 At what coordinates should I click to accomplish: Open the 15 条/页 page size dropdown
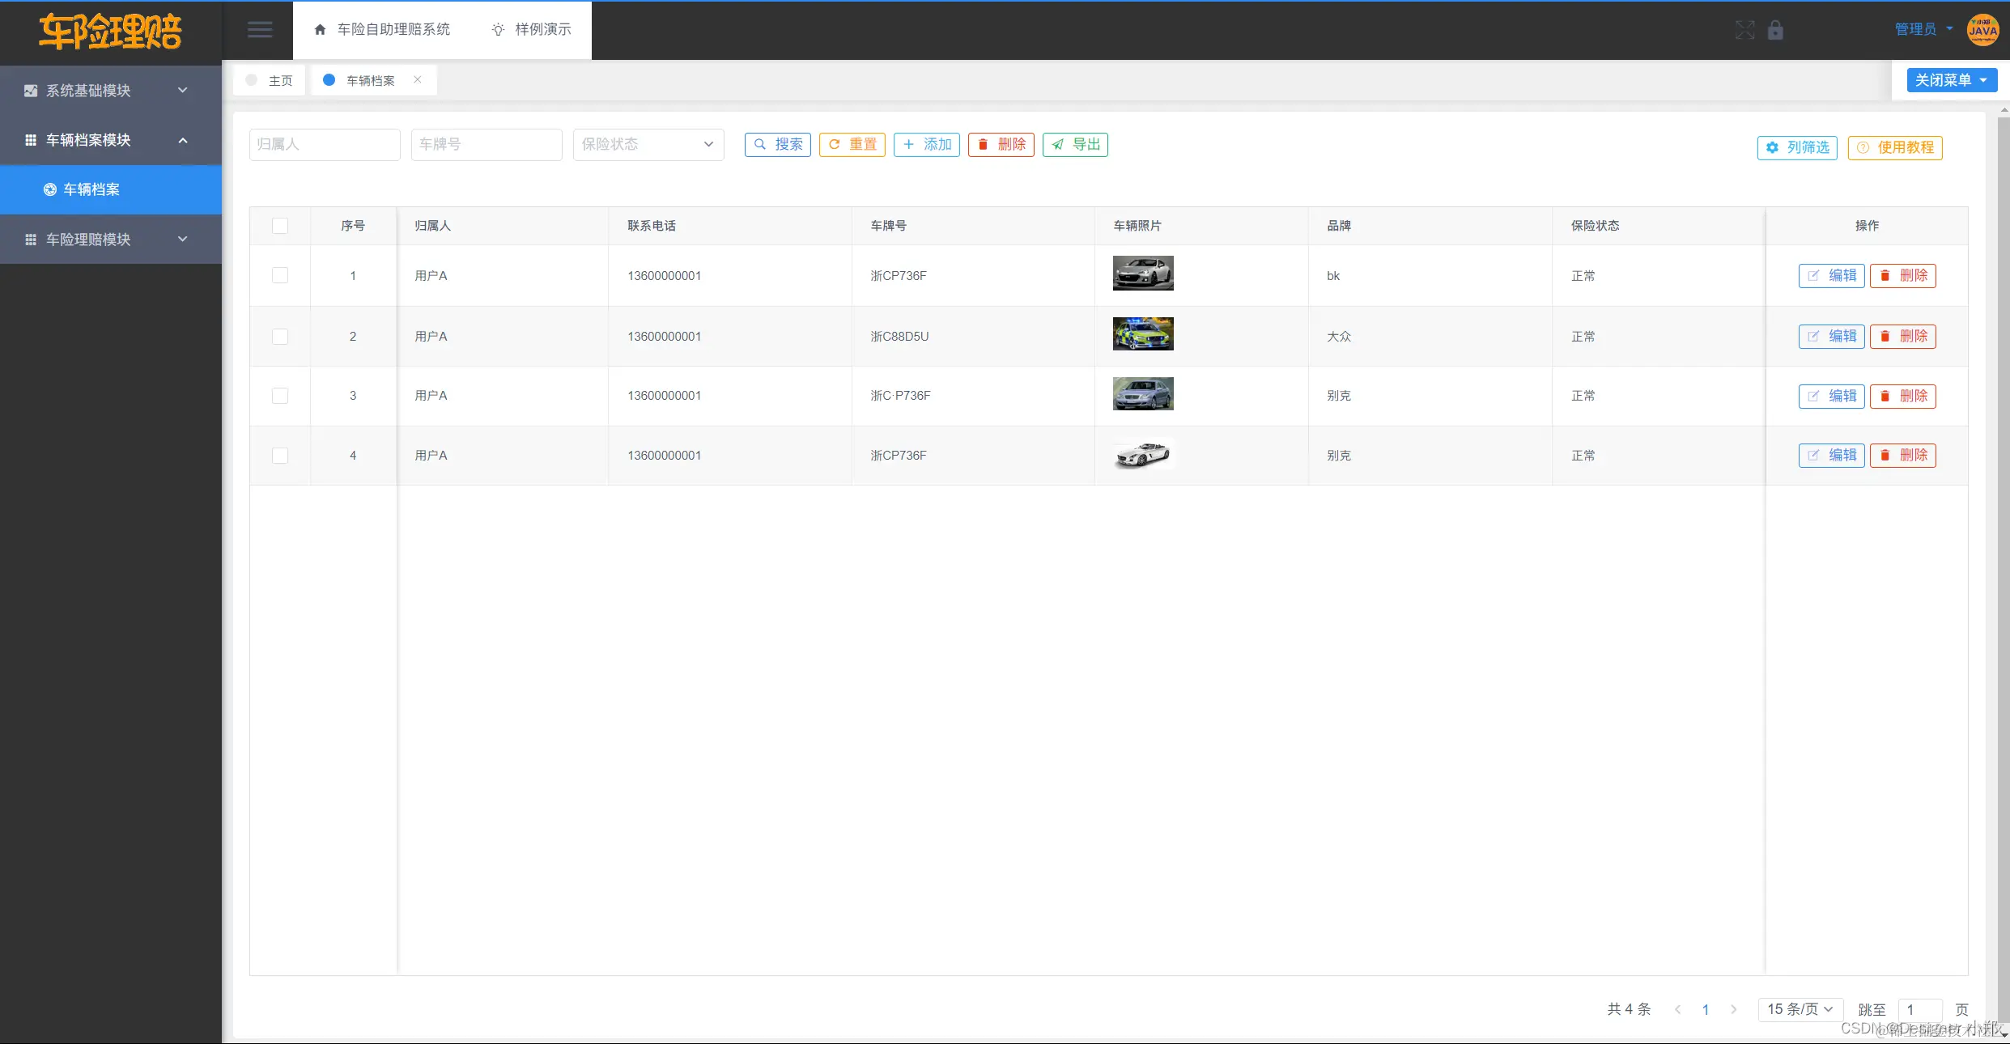(1800, 1009)
